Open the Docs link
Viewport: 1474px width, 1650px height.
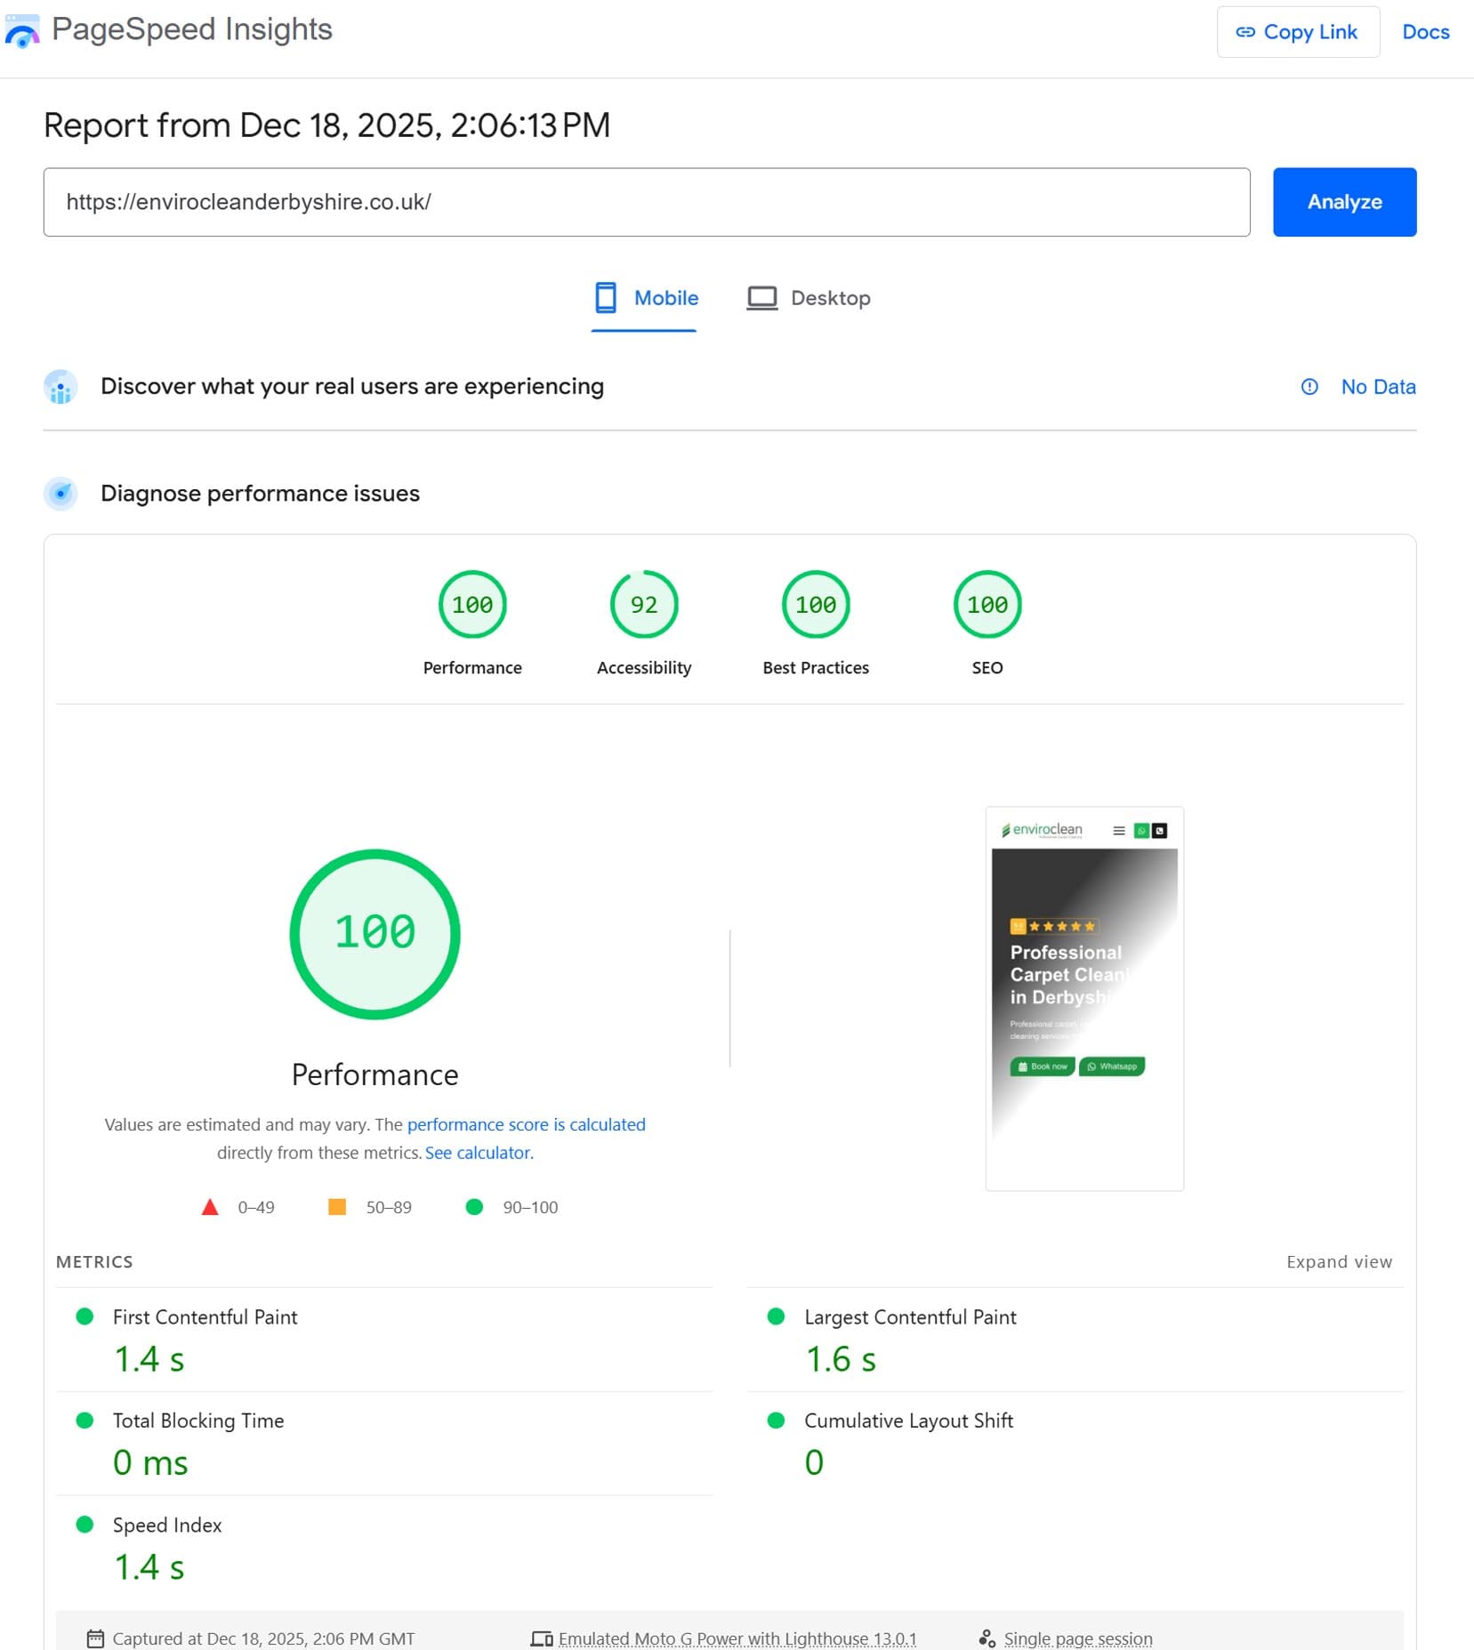[1425, 32]
